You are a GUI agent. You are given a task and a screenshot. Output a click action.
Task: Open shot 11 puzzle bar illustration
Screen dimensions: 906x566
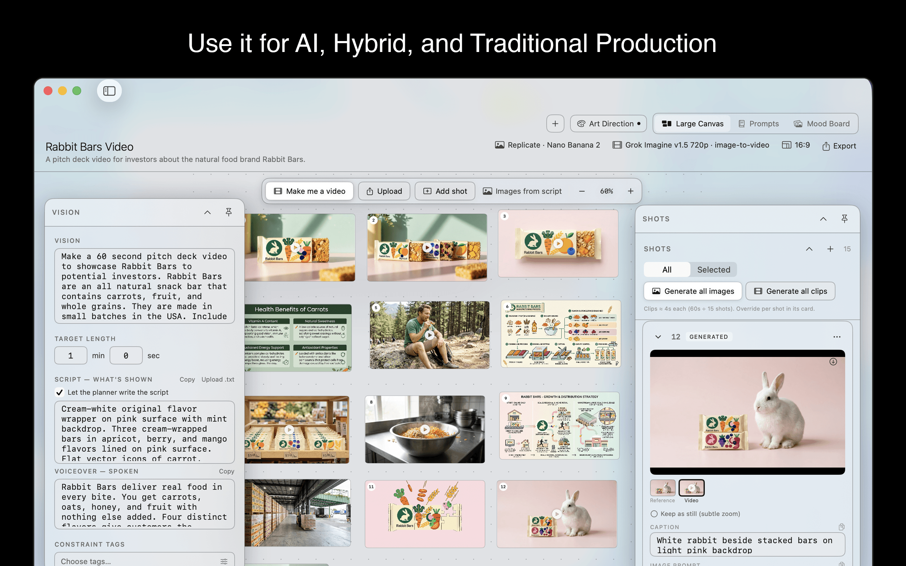click(425, 514)
